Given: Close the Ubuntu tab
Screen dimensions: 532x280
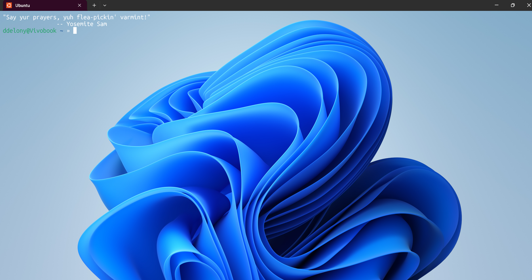Looking at the screenshot, I should 80,5.
